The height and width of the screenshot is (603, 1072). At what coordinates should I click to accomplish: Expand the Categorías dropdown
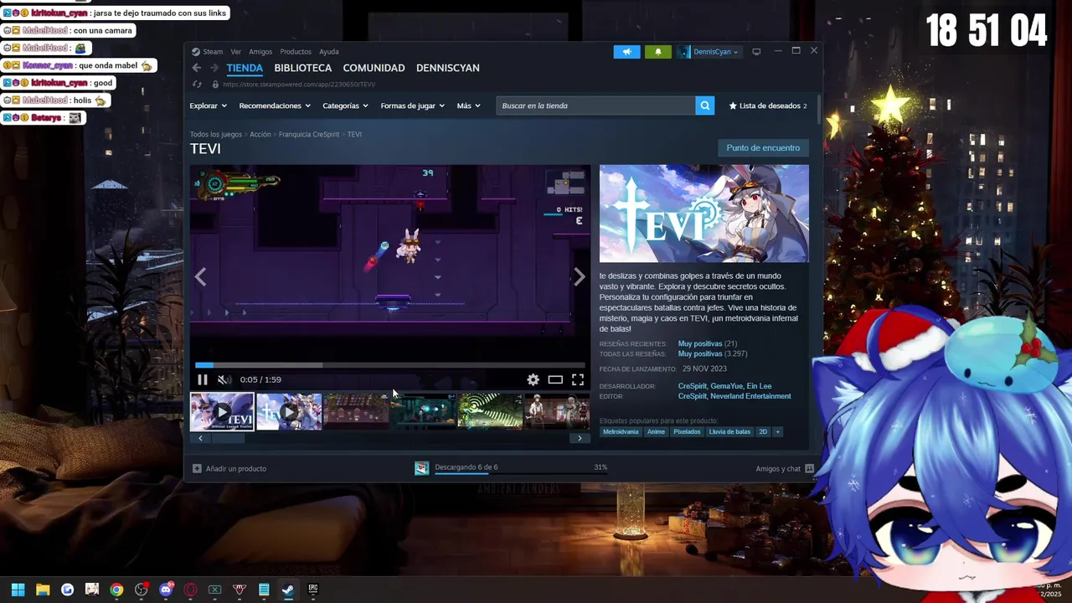(345, 106)
